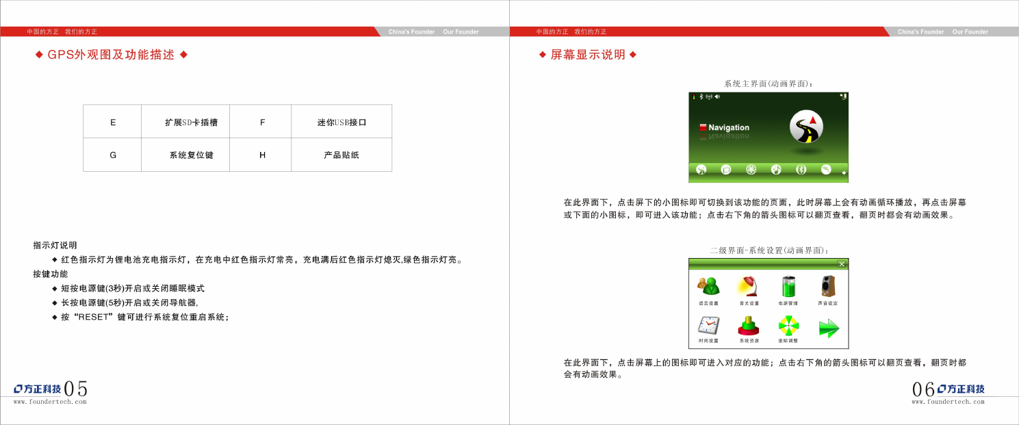Select the navigation icon in bottom green bar
This screenshot has width=1019, height=425.
[x=701, y=170]
